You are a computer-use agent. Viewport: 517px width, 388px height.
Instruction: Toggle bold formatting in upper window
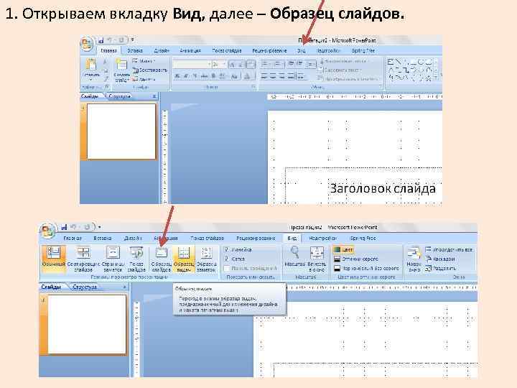click(177, 76)
